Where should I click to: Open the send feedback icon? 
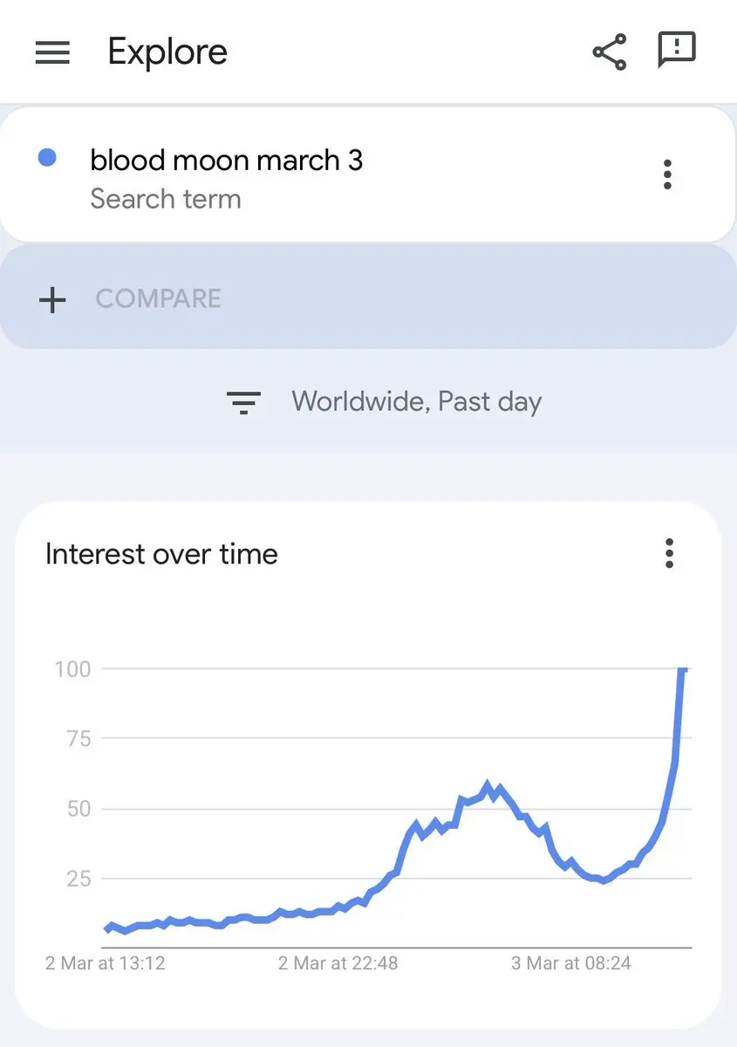pyautogui.click(x=676, y=50)
